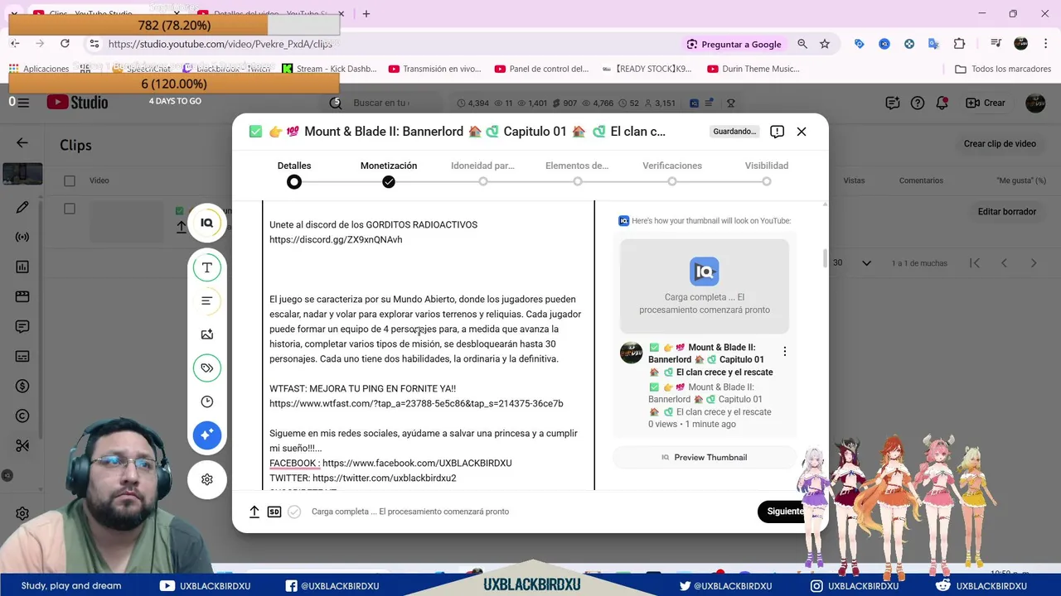Bookmark this page with the star icon
Viewport: 1061px width, 596px height.
(x=825, y=44)
